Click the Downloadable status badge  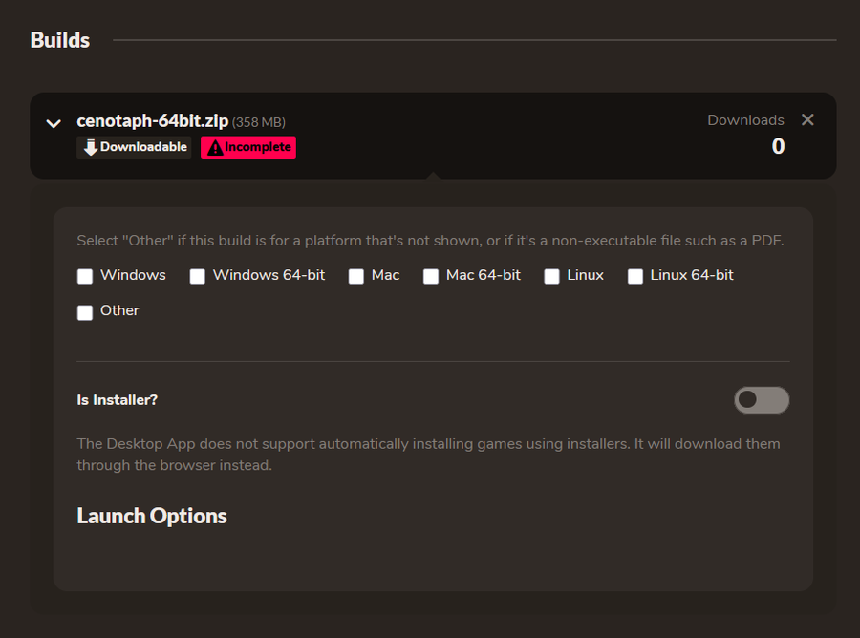coord(134,147)
